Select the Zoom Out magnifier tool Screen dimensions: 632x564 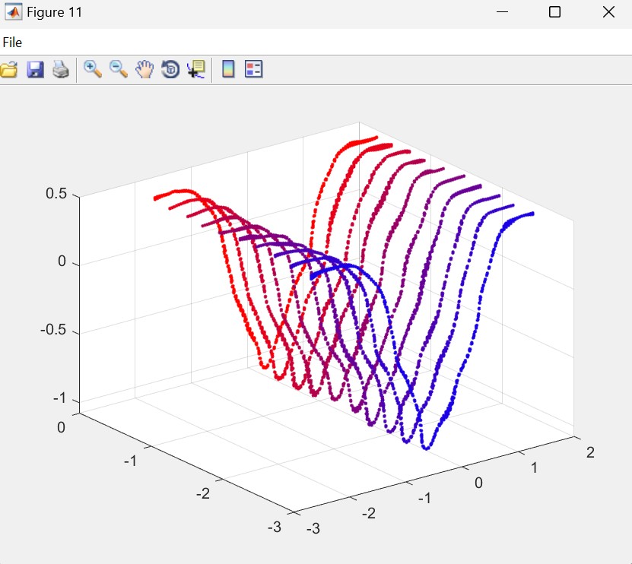(119, 69)
